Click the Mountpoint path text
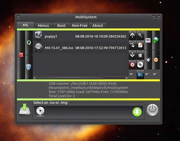Viewport: 180px width, 141px height. (88, 88)
